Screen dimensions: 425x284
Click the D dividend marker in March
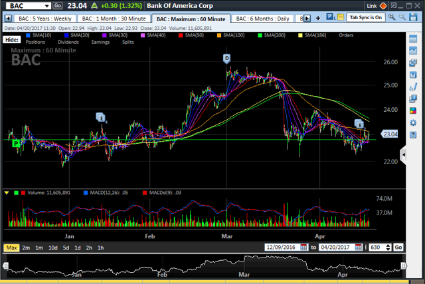(226, 58)
